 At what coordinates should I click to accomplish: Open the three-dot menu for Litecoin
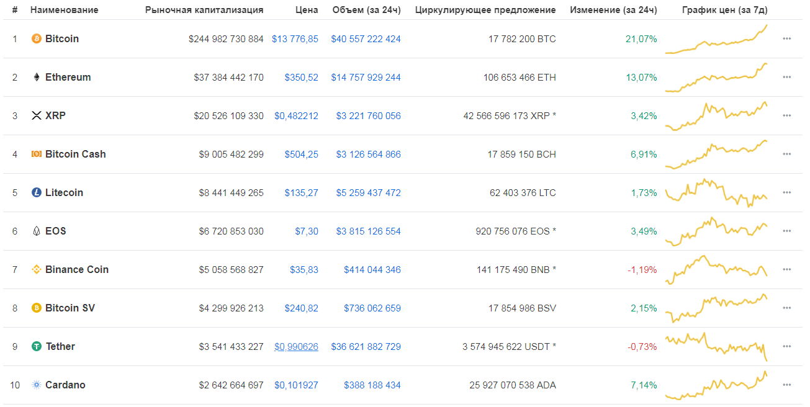[x=787, y=192]
